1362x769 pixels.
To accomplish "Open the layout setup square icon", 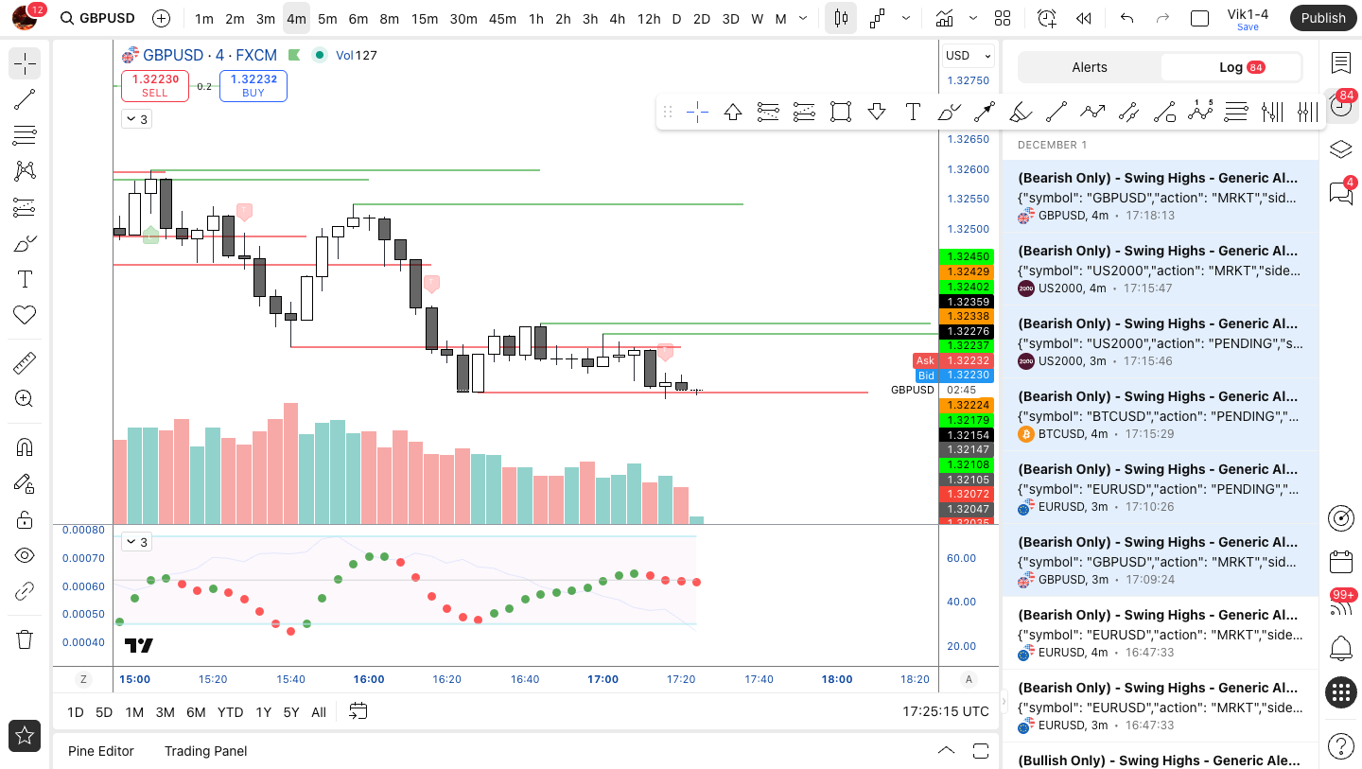I will [x=1199, y=18].
